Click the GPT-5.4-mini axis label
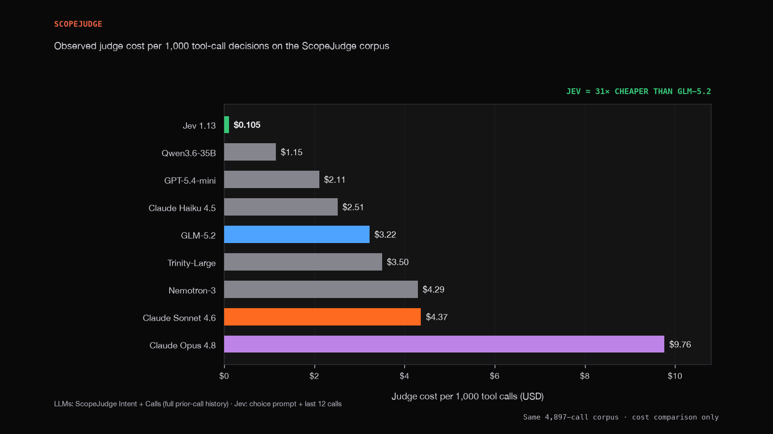Image resolution: width=773 pixels, height=434 pixels. click(190, 181)
